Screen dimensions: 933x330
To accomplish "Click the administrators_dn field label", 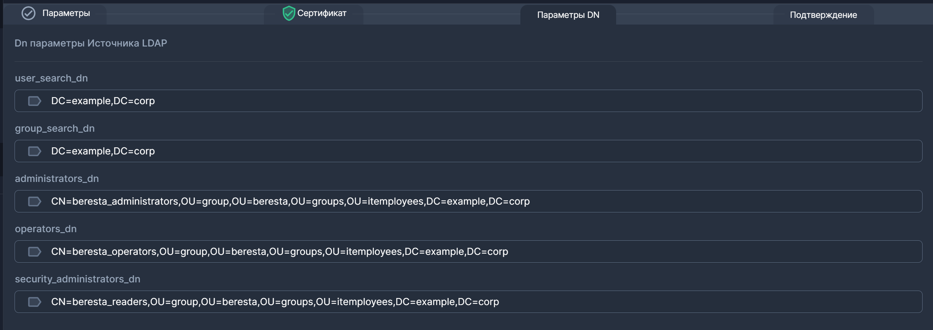I will pyautogui.click(x=57, y=179).
